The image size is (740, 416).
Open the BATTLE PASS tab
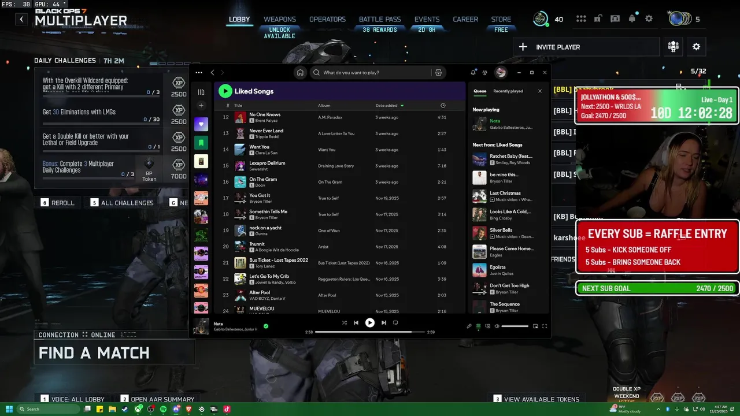click(380, 19)
